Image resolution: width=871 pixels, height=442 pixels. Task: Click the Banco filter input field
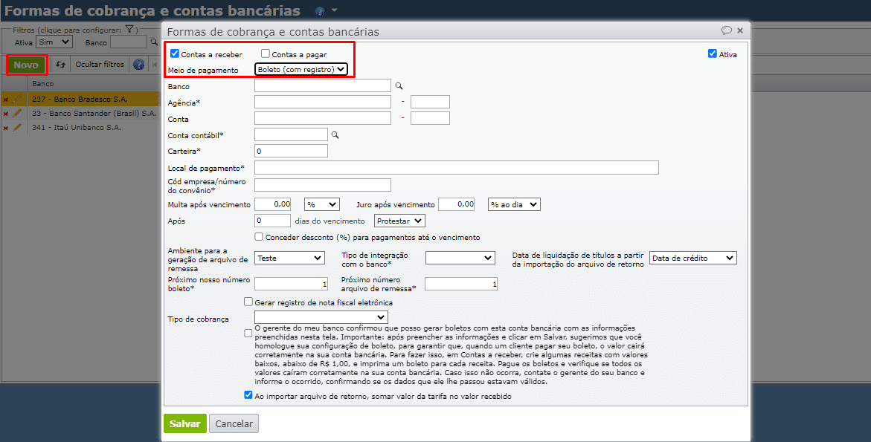click(129, 42)
